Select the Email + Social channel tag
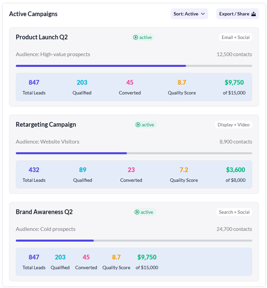Viewport: 267px width, 288px height. [235, 37]
